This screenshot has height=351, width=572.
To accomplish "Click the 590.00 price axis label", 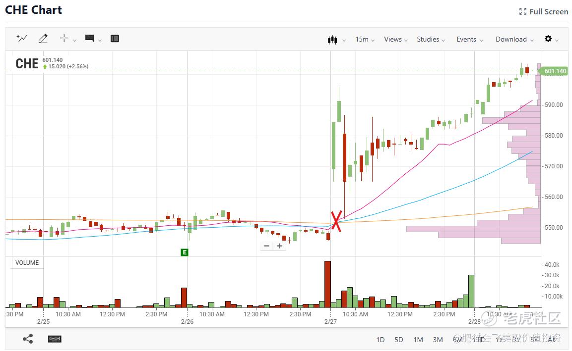I will click(554, 105).
